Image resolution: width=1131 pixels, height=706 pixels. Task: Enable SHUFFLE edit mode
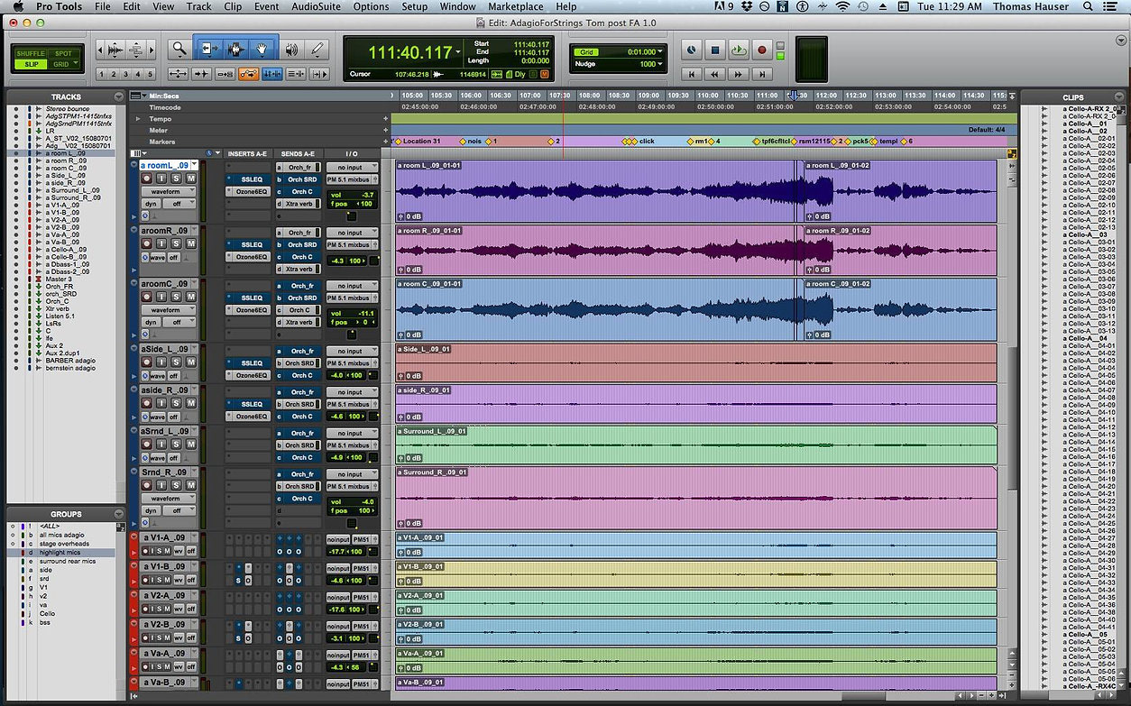coord(32,53)
